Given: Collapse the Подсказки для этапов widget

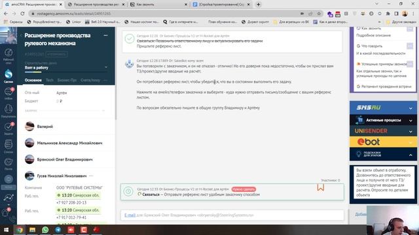Looking at the screenshot, I should (383, 154).
